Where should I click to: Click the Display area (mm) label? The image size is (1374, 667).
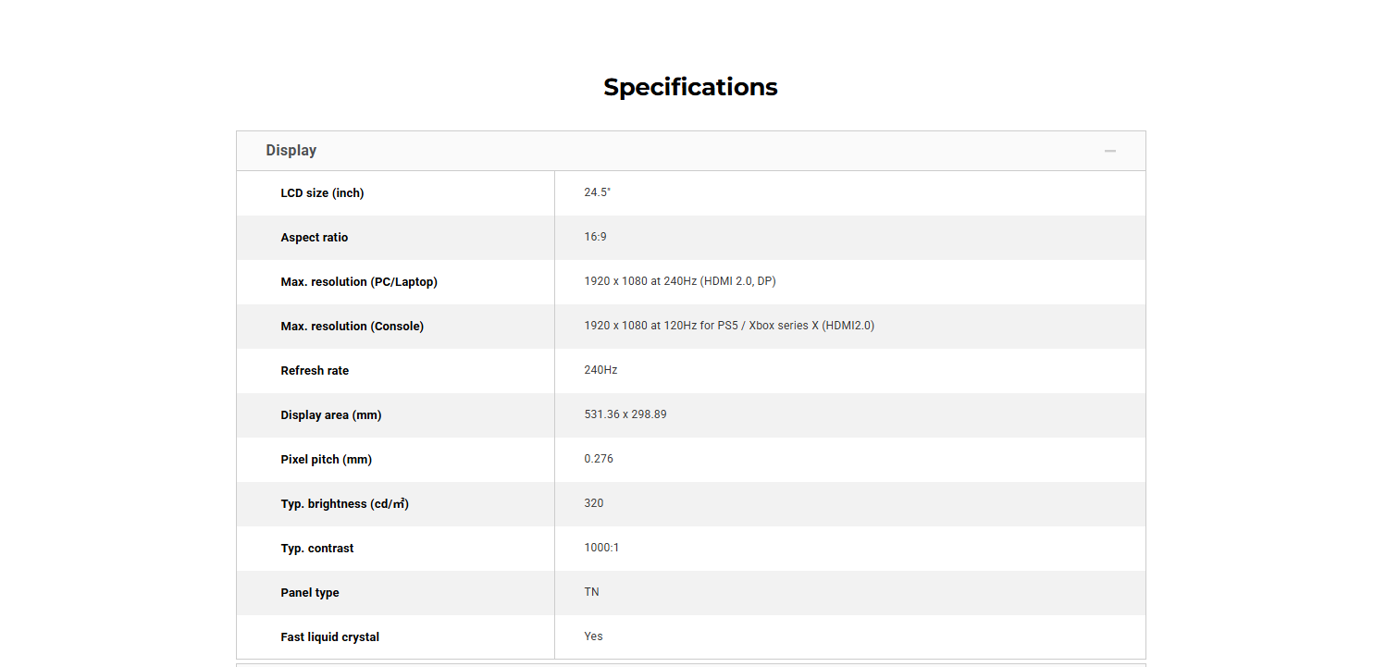(330, 415)
